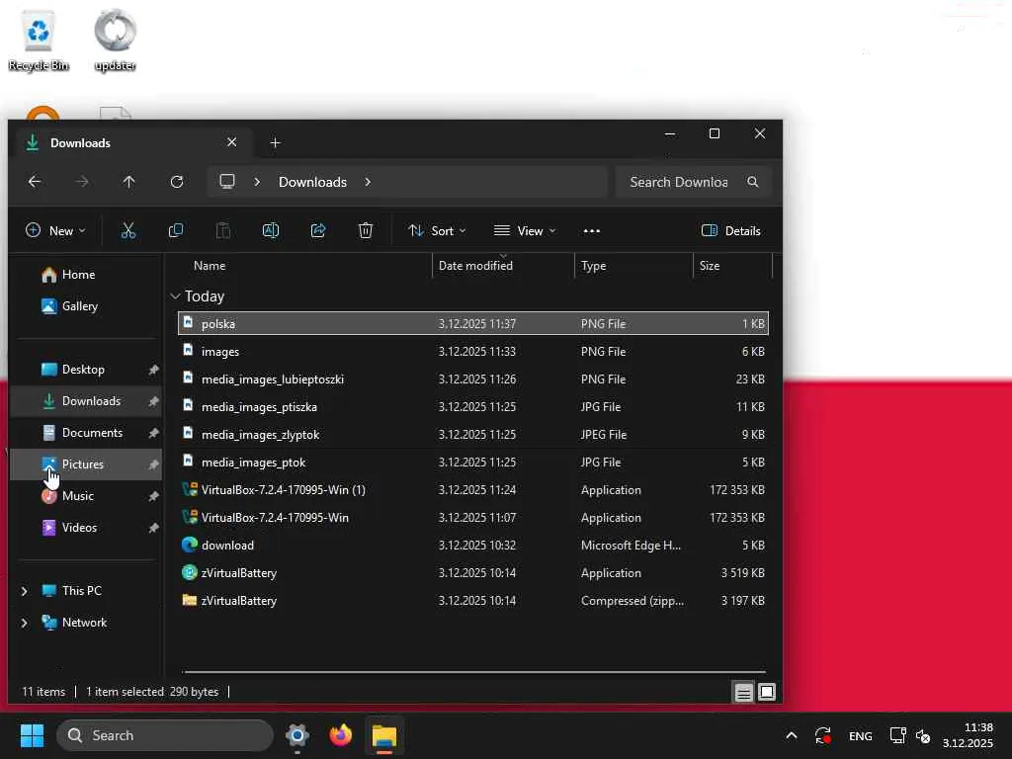The width and height of the screenshot is (1012, 759).
Task: Click the Copy icon in toolbar
Action: click(176, 230)
